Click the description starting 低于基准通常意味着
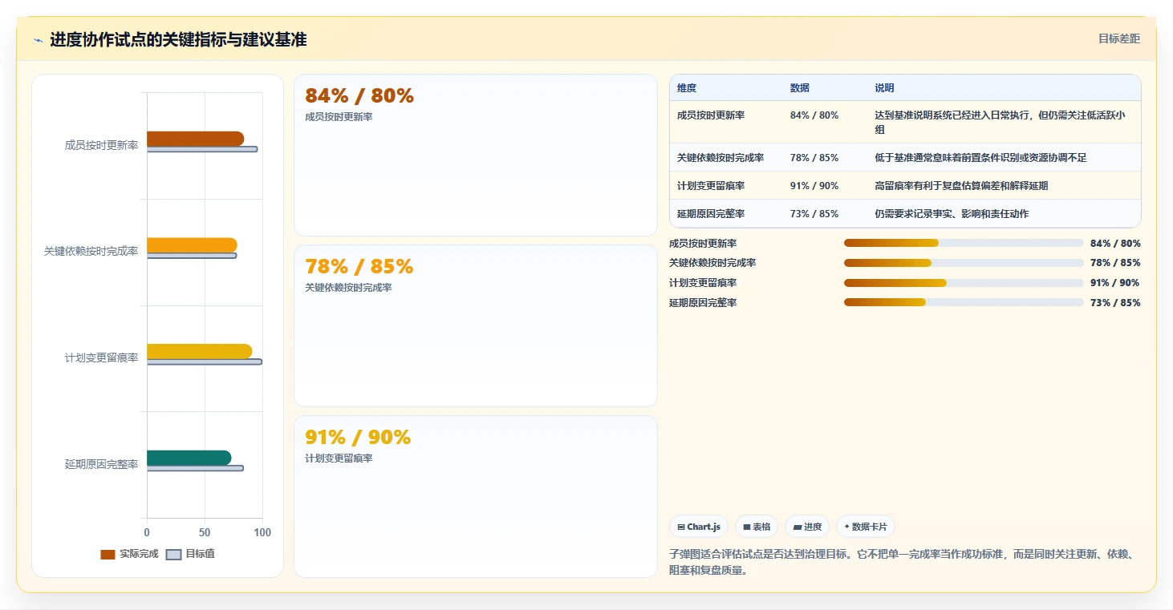Image resolution: width=1173 pixels, height=610 pixels. click(x=980, y=158)
